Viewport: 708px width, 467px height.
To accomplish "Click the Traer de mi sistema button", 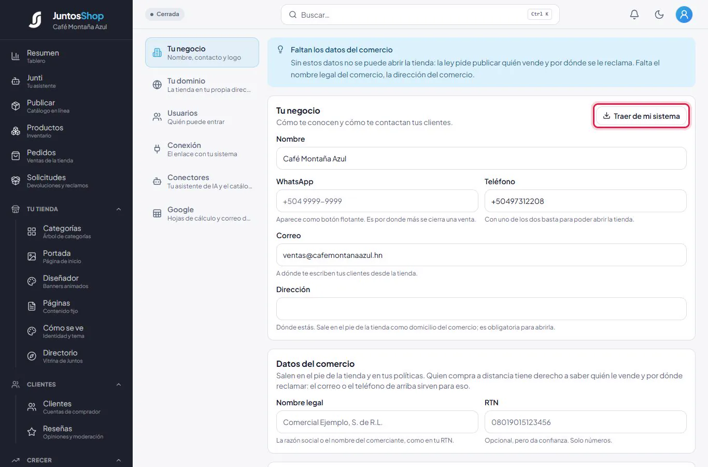I will [x=641, y=116].
